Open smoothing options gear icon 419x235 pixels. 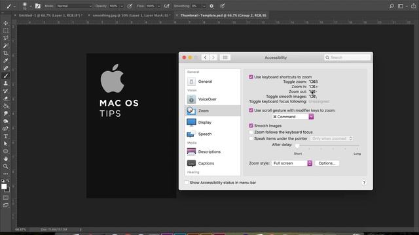211,6
